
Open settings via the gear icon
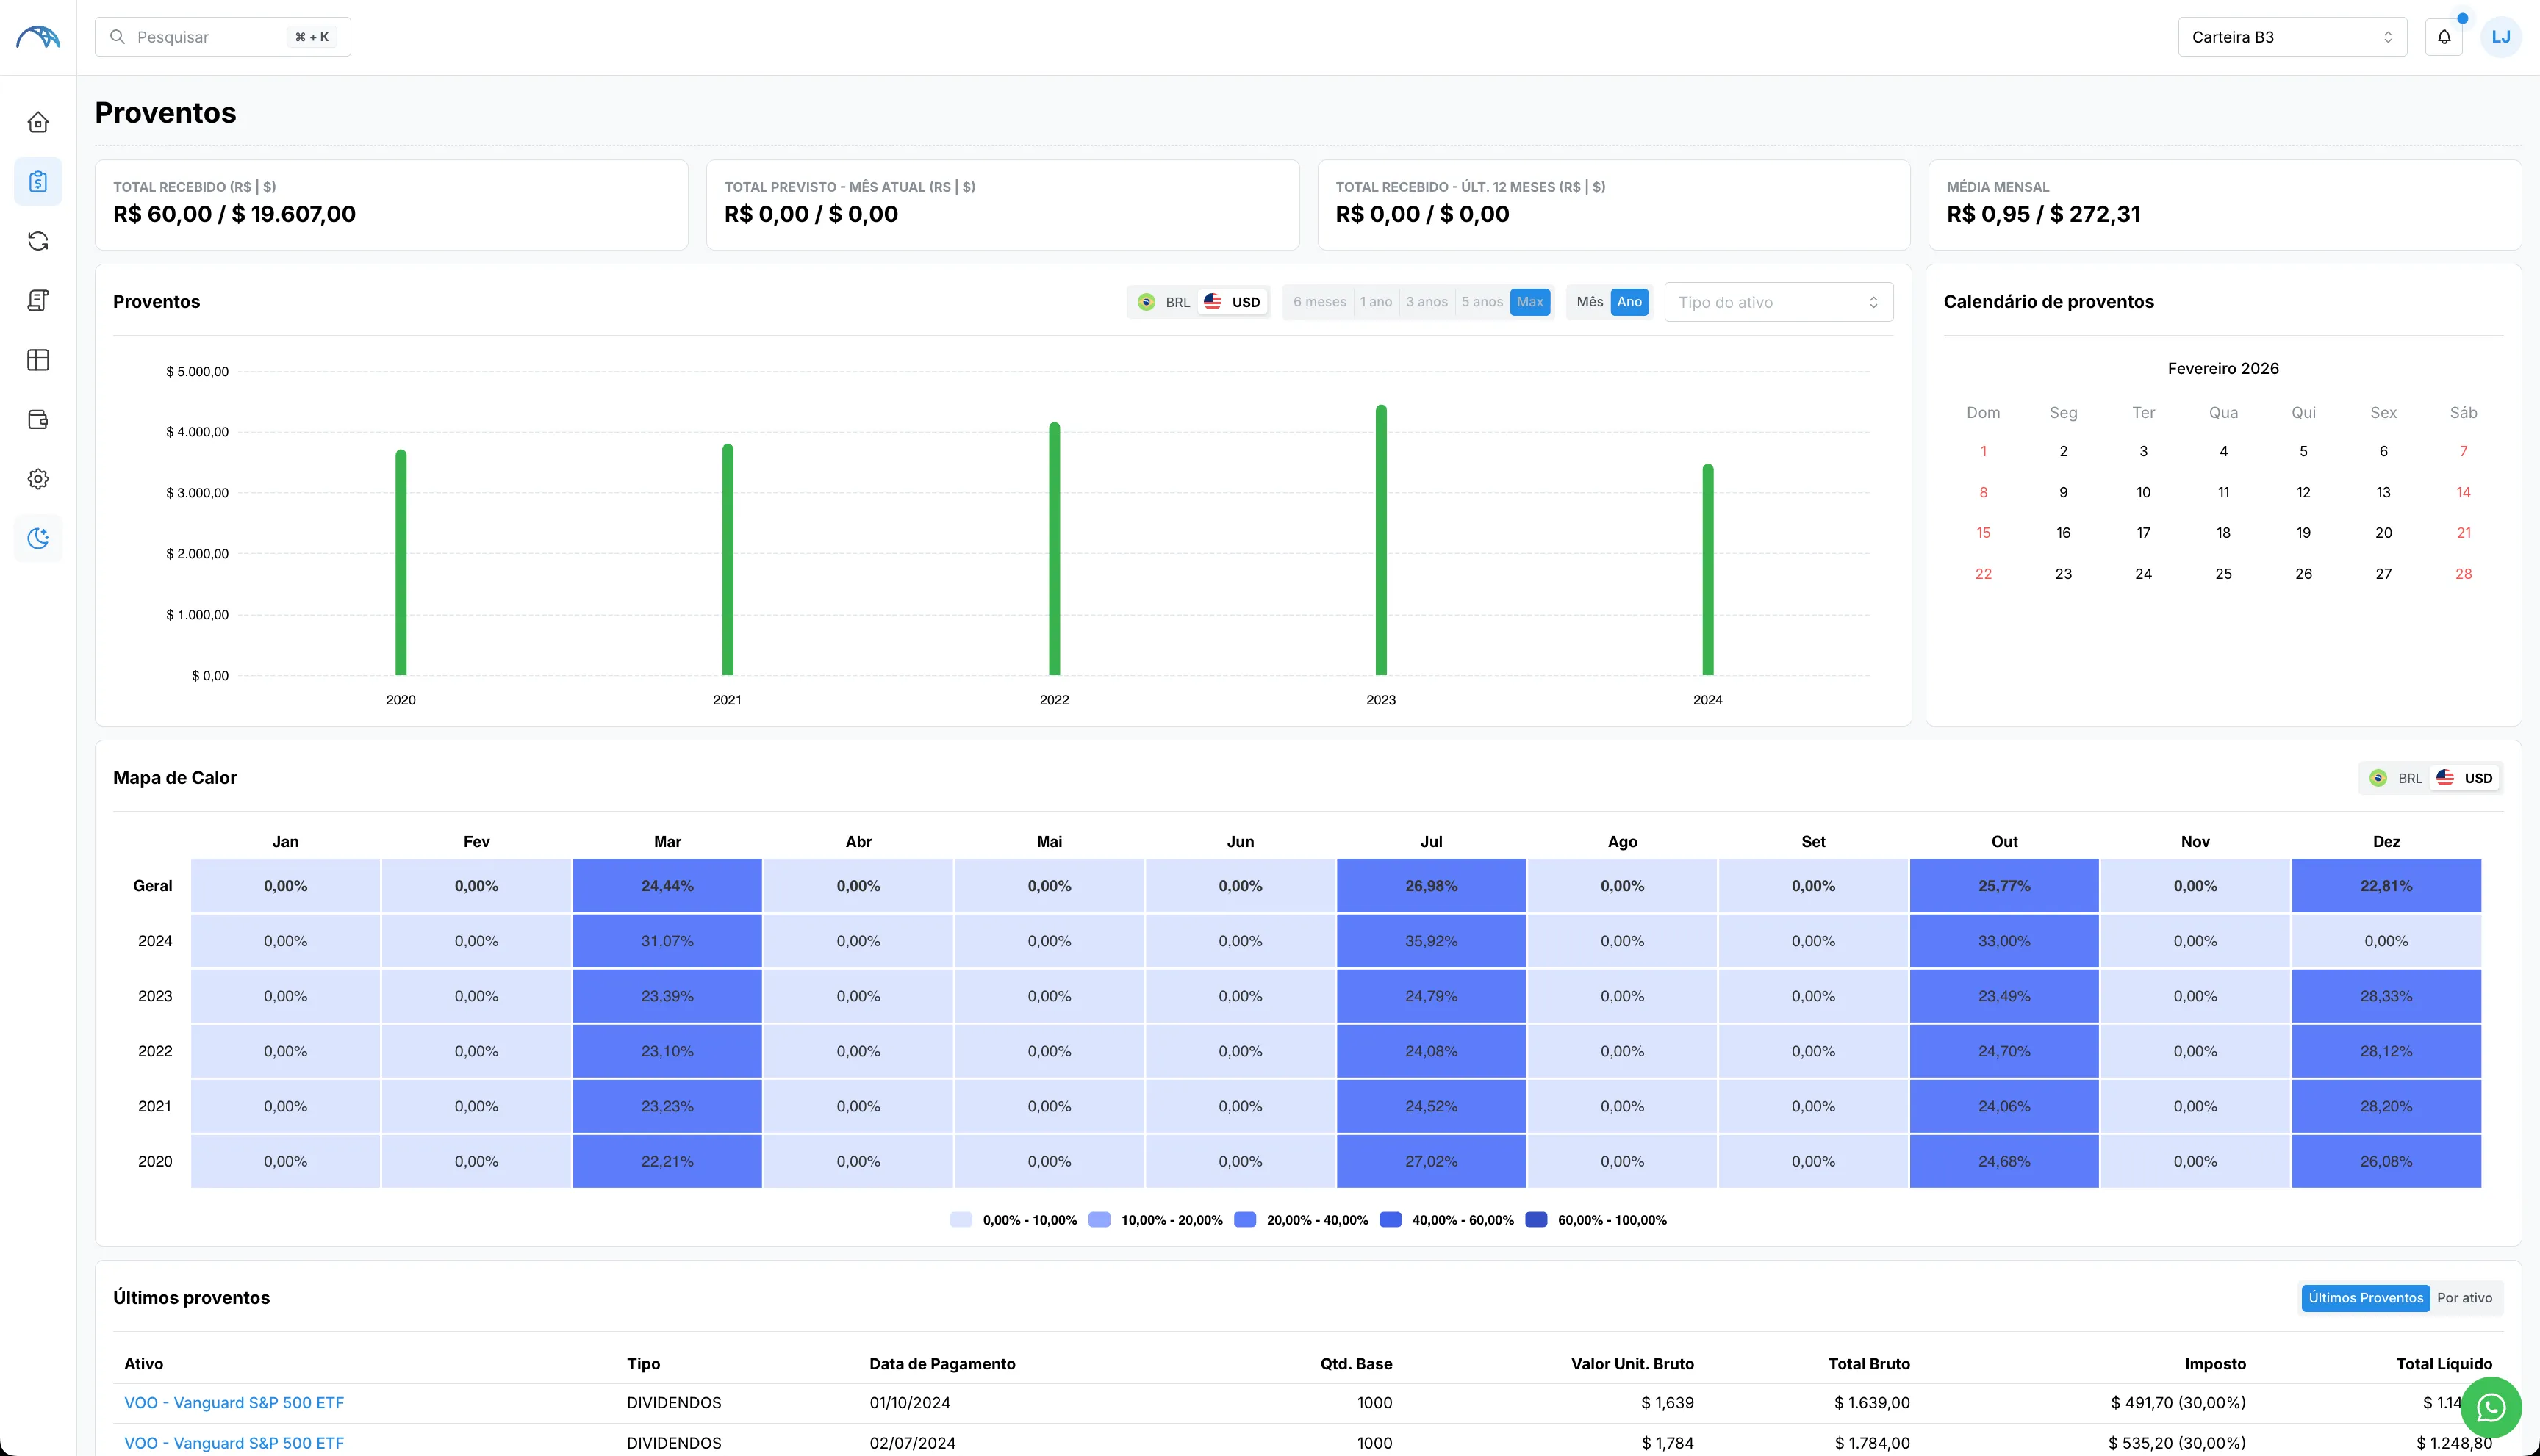coord(37,478)
